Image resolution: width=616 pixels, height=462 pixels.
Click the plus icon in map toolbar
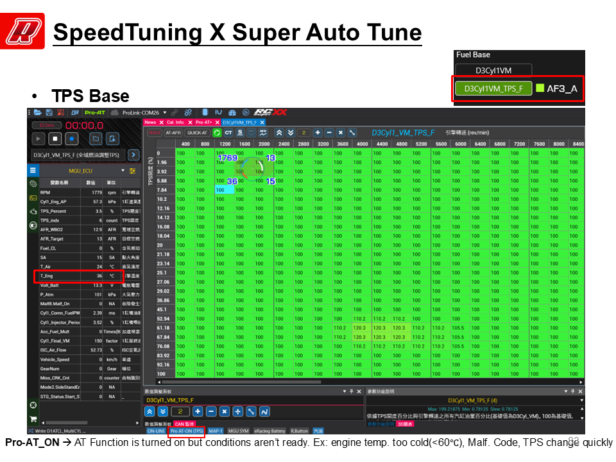tap(318, 133)
